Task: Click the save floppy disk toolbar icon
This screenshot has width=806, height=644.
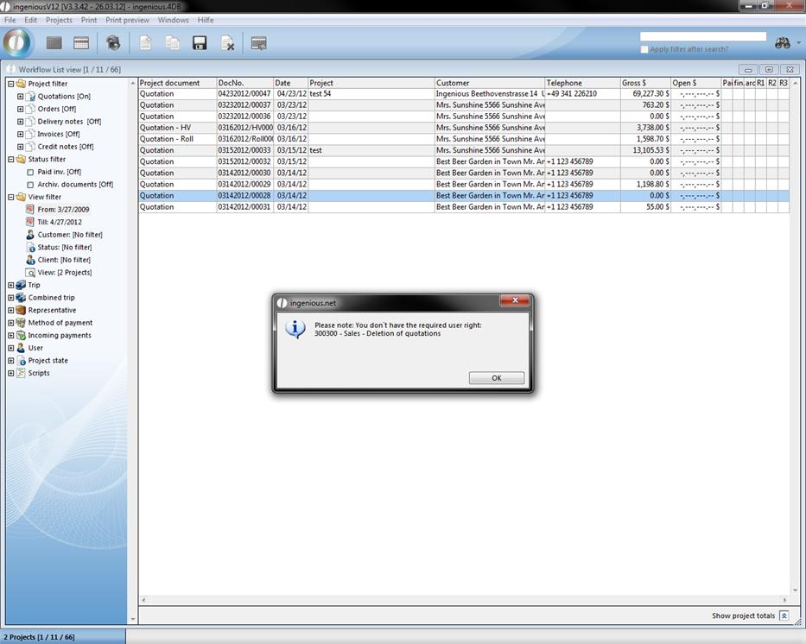Action: (x=200, y=43)
